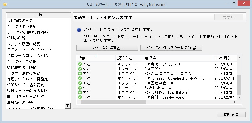252x123 pixels.
Task: Click green check icon for 経理じまんDX row
Action: [x=80, y=88]
